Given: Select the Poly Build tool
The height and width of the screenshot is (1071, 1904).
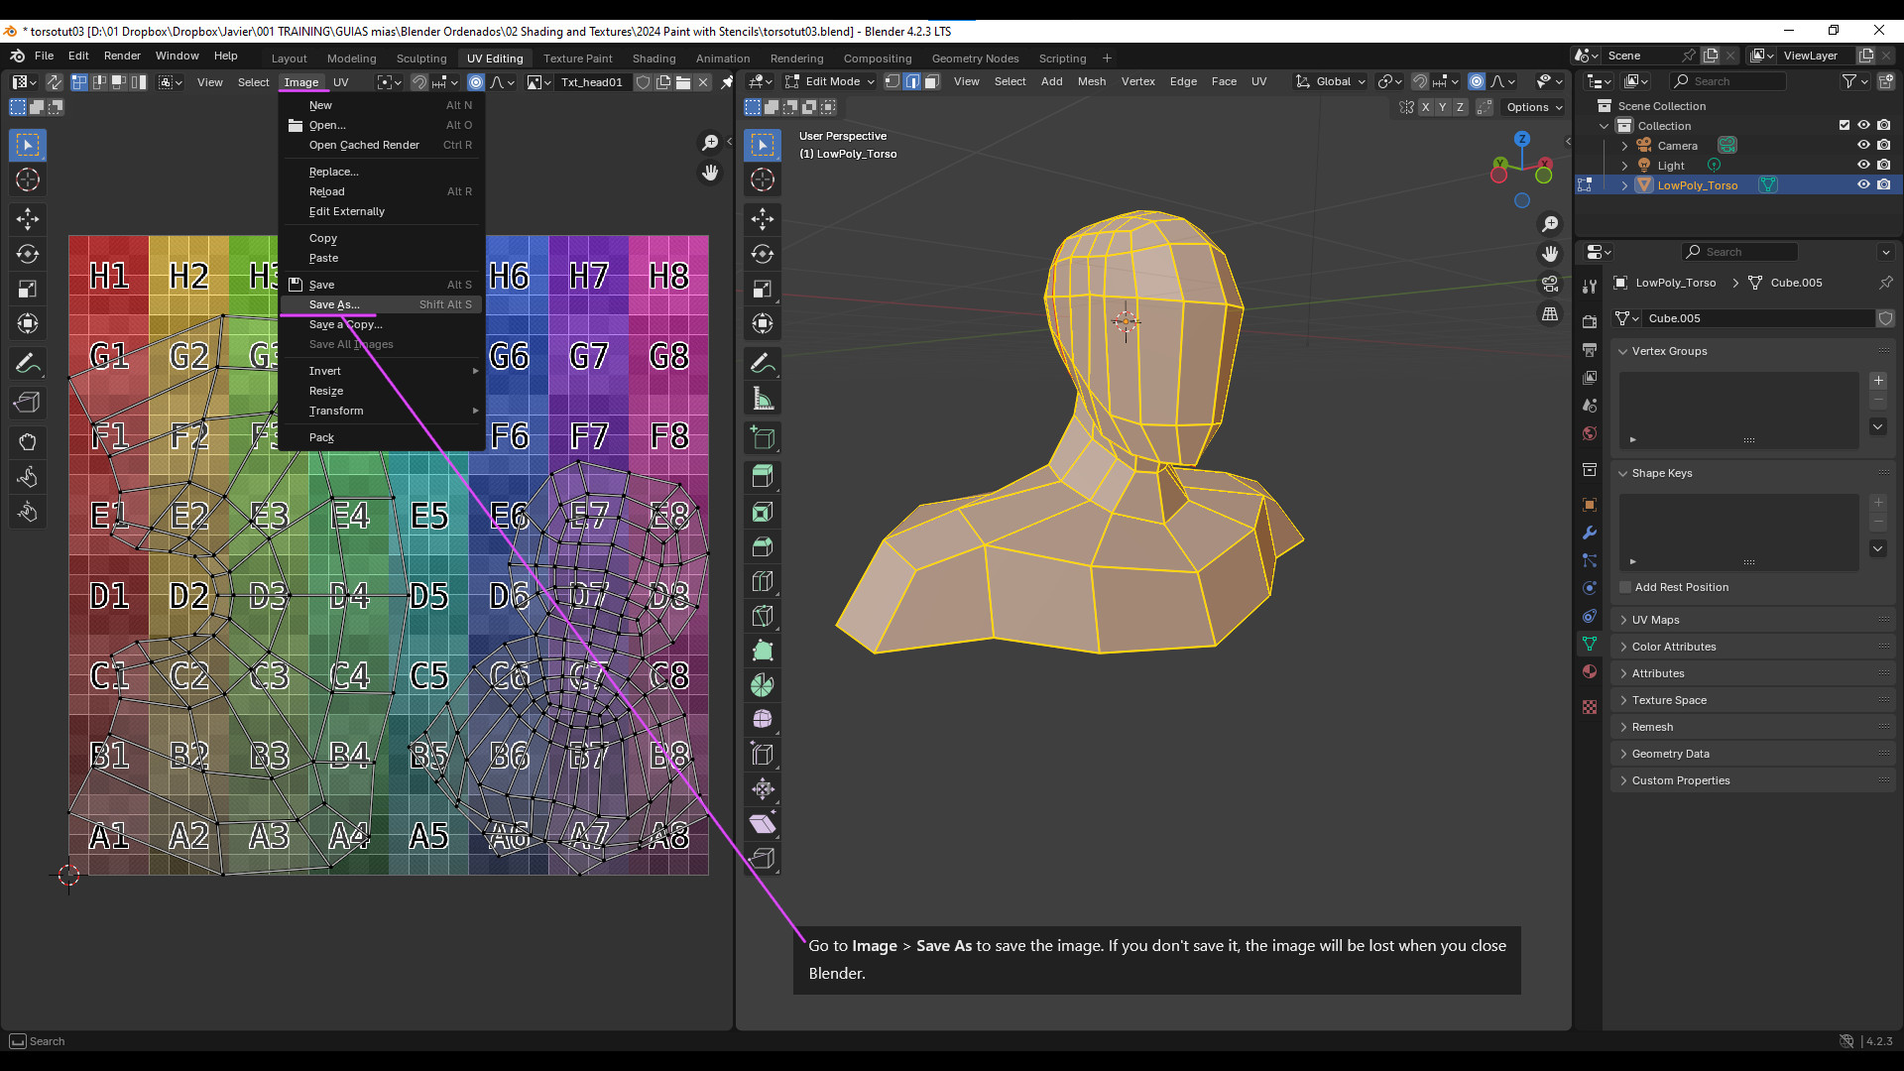Looking at the screenshot, I should [x=763, y=651].
